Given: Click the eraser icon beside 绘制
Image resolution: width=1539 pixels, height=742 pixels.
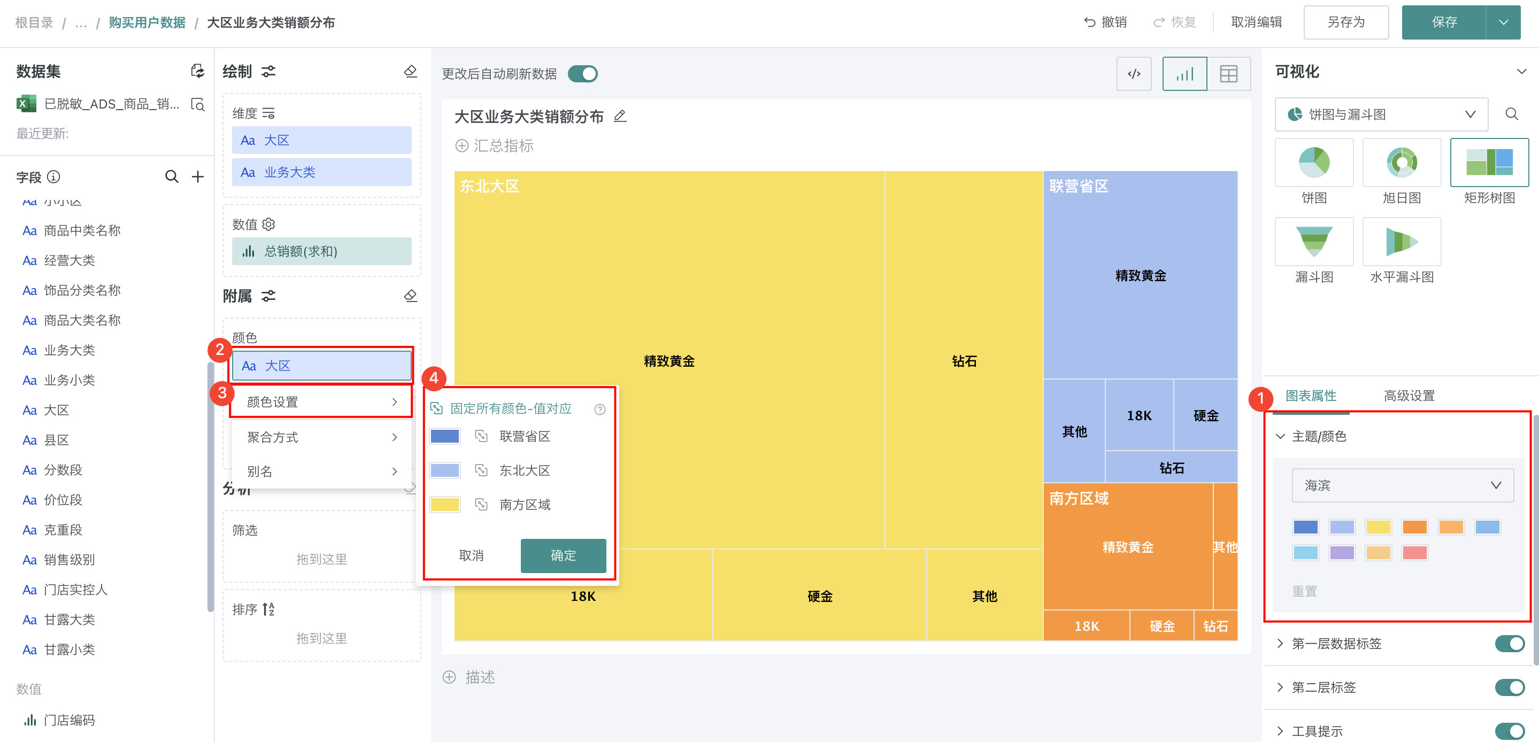Looking at the screenshot, I should click(411, 72).
